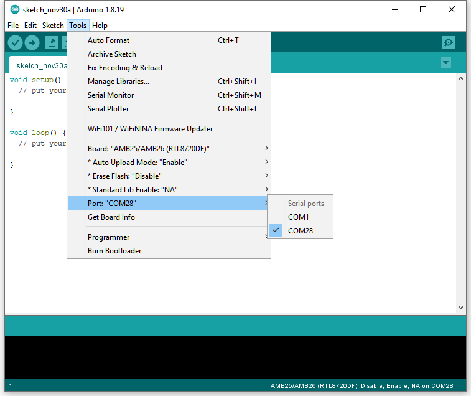Switch to the sketch_nov30a tab

pos(39,65)
